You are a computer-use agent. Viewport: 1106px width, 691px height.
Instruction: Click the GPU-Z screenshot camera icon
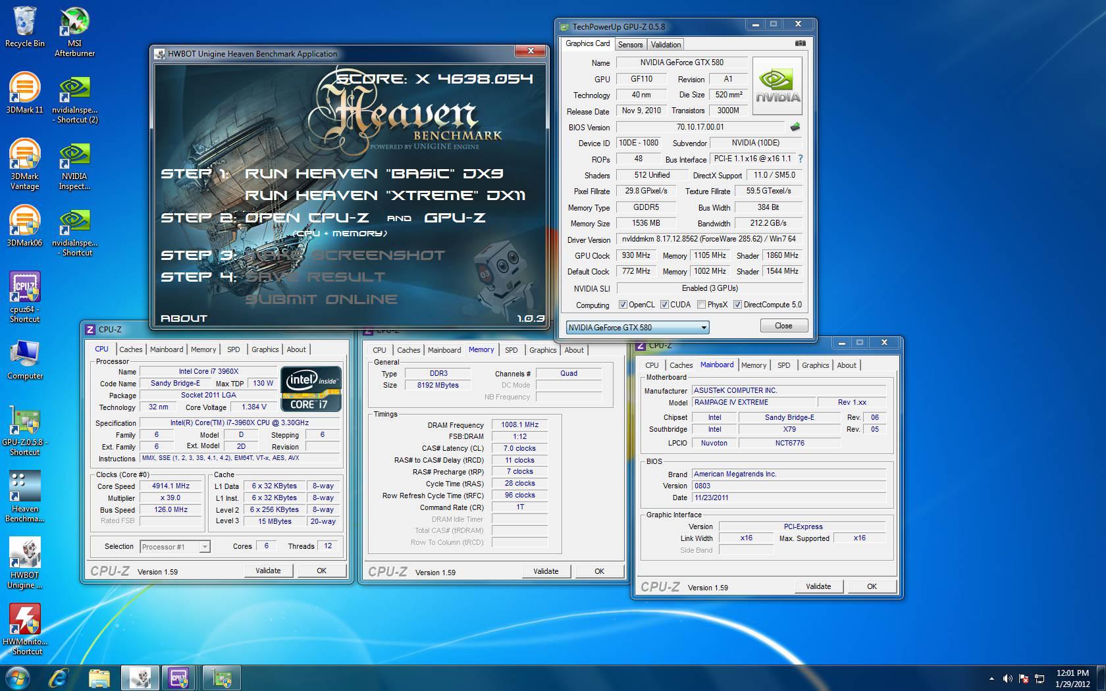coord(800,43)
